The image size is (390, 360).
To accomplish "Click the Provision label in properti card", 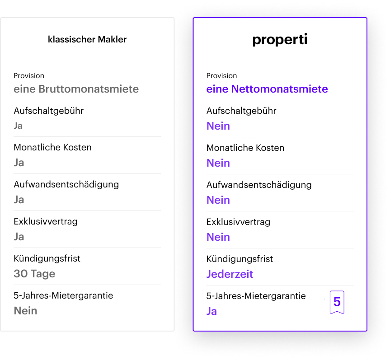I will coord(221,75).
